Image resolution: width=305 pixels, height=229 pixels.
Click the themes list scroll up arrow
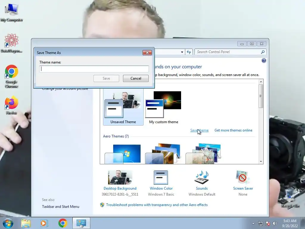261,81
